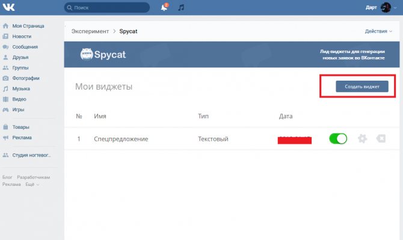Open Реклама next to the megaphone
The image size is (403, 240).
pos(22,138)
